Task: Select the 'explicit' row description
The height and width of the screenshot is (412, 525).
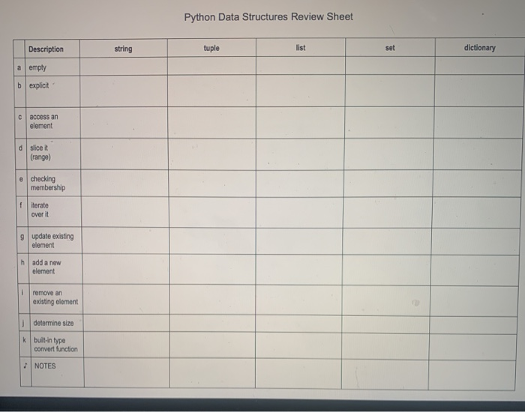Action: [39, 85]
